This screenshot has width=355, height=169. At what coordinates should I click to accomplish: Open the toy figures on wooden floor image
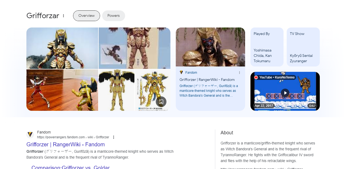[62, 90]
